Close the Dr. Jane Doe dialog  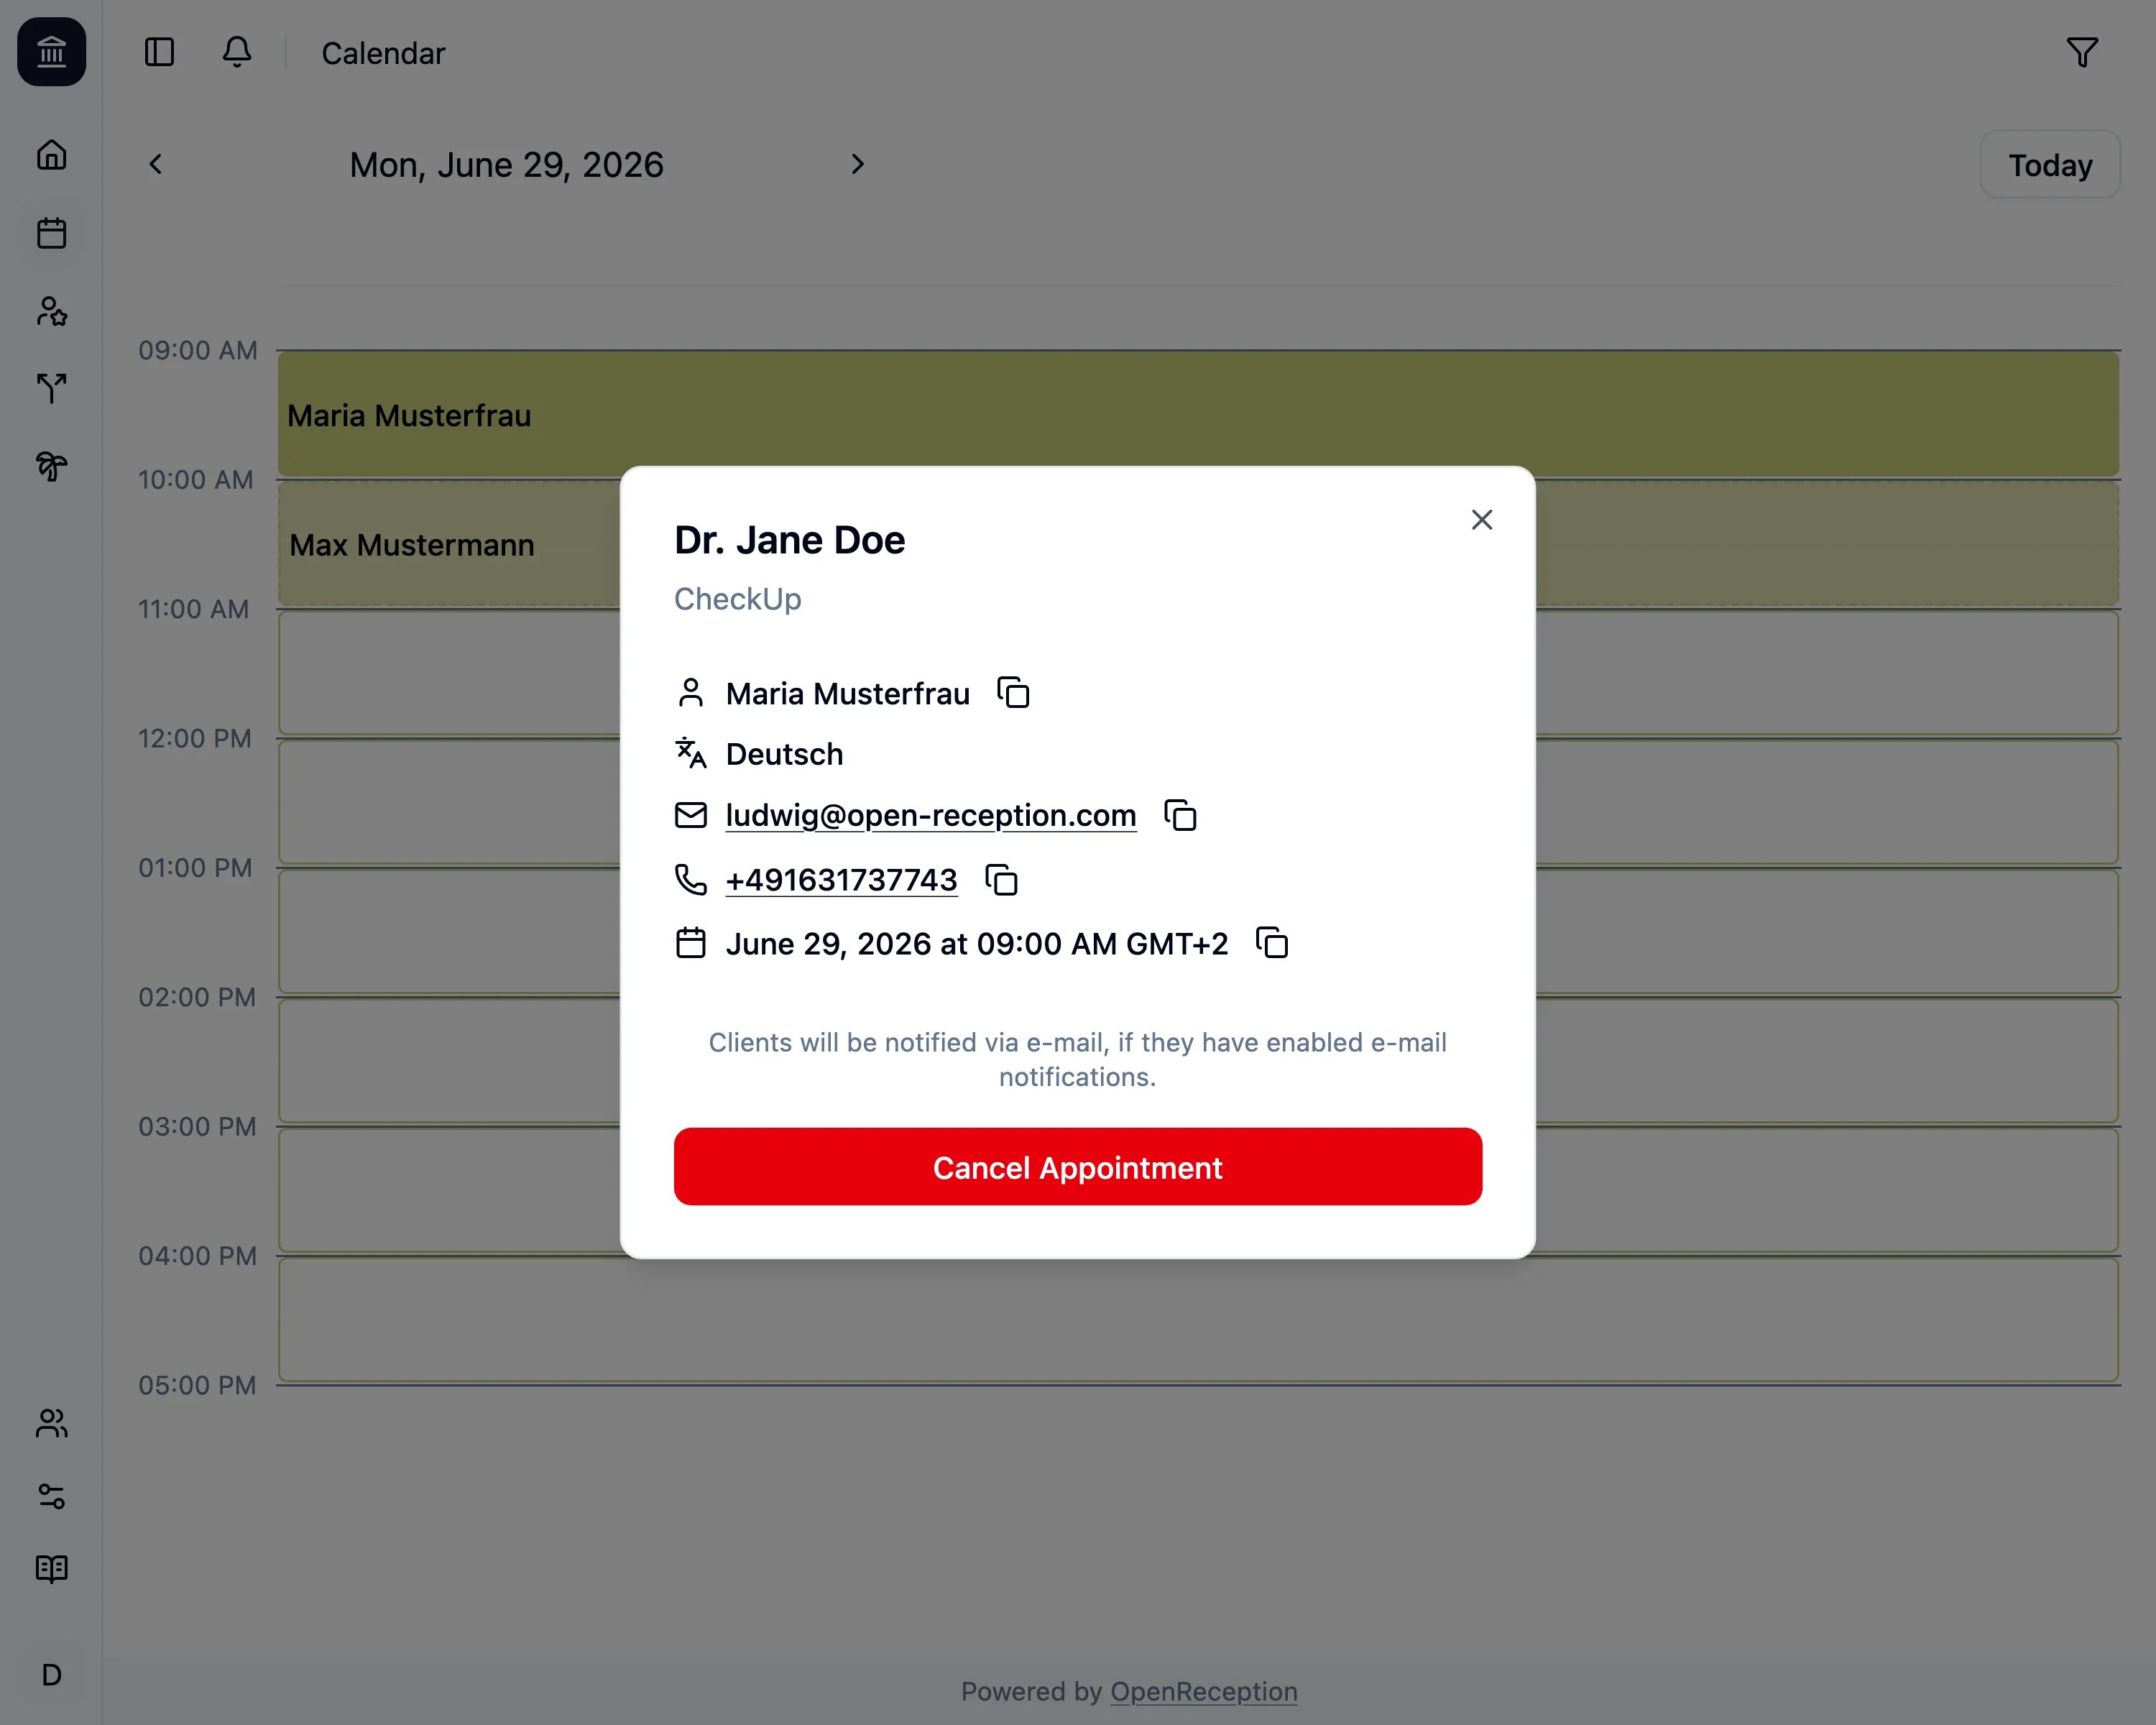coord(1482,520)
